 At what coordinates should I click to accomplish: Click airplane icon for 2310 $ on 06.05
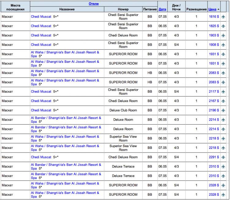pyautogui.click(x=223, y=167)
